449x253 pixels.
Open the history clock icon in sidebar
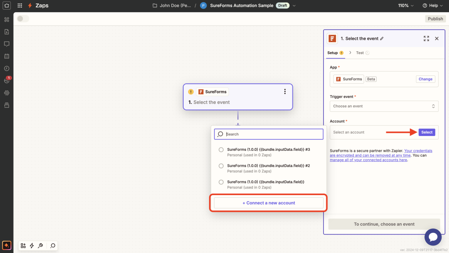7,68
